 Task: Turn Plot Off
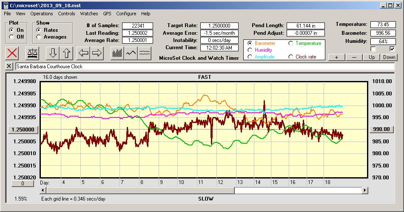[x=11, y=37]
